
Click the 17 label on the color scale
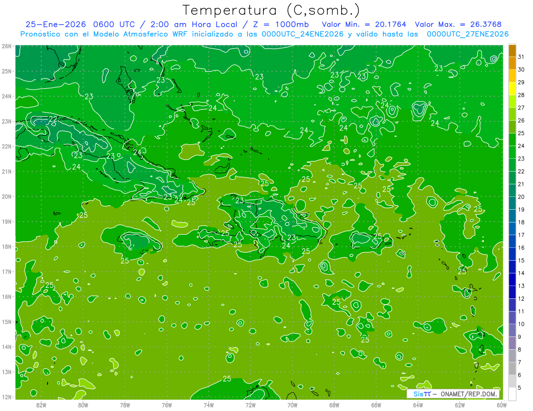tap(521, 235)
